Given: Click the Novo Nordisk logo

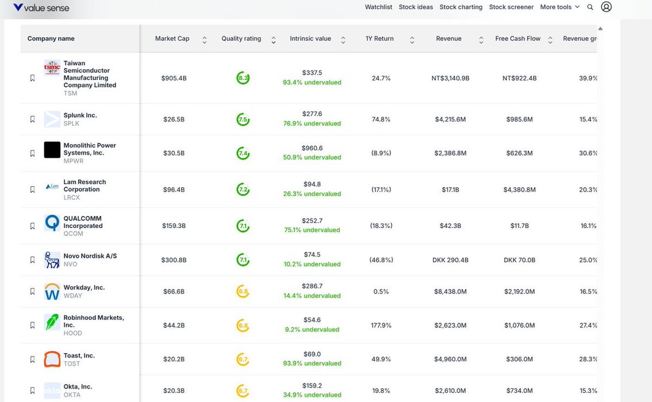Looking at the screenshot, I should point(52,260).
